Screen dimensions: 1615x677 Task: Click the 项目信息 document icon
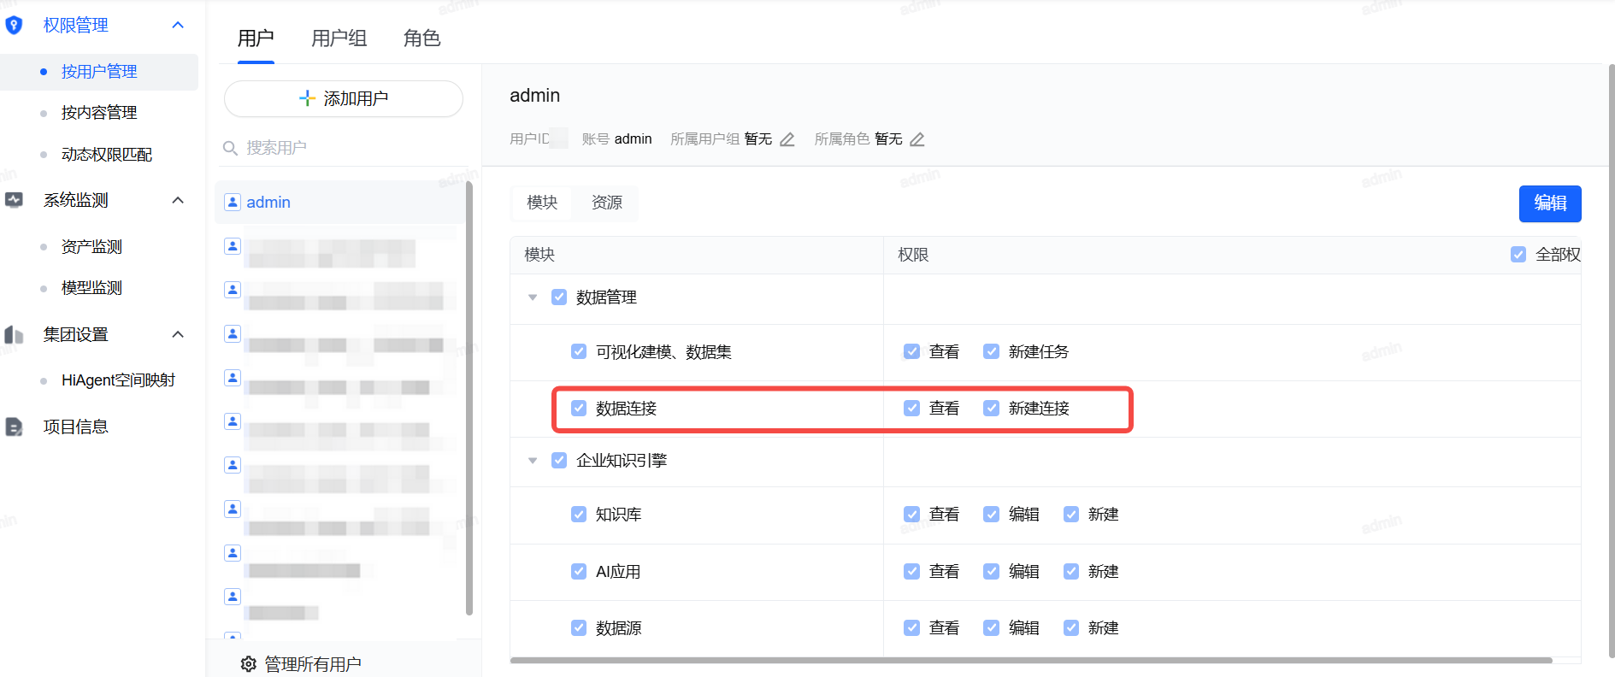pos(14,427)
